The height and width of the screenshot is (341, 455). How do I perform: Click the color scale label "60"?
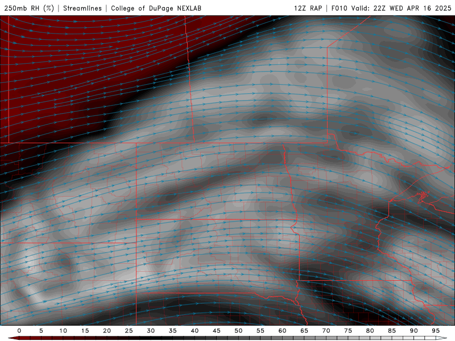click(x=282, y=331)
